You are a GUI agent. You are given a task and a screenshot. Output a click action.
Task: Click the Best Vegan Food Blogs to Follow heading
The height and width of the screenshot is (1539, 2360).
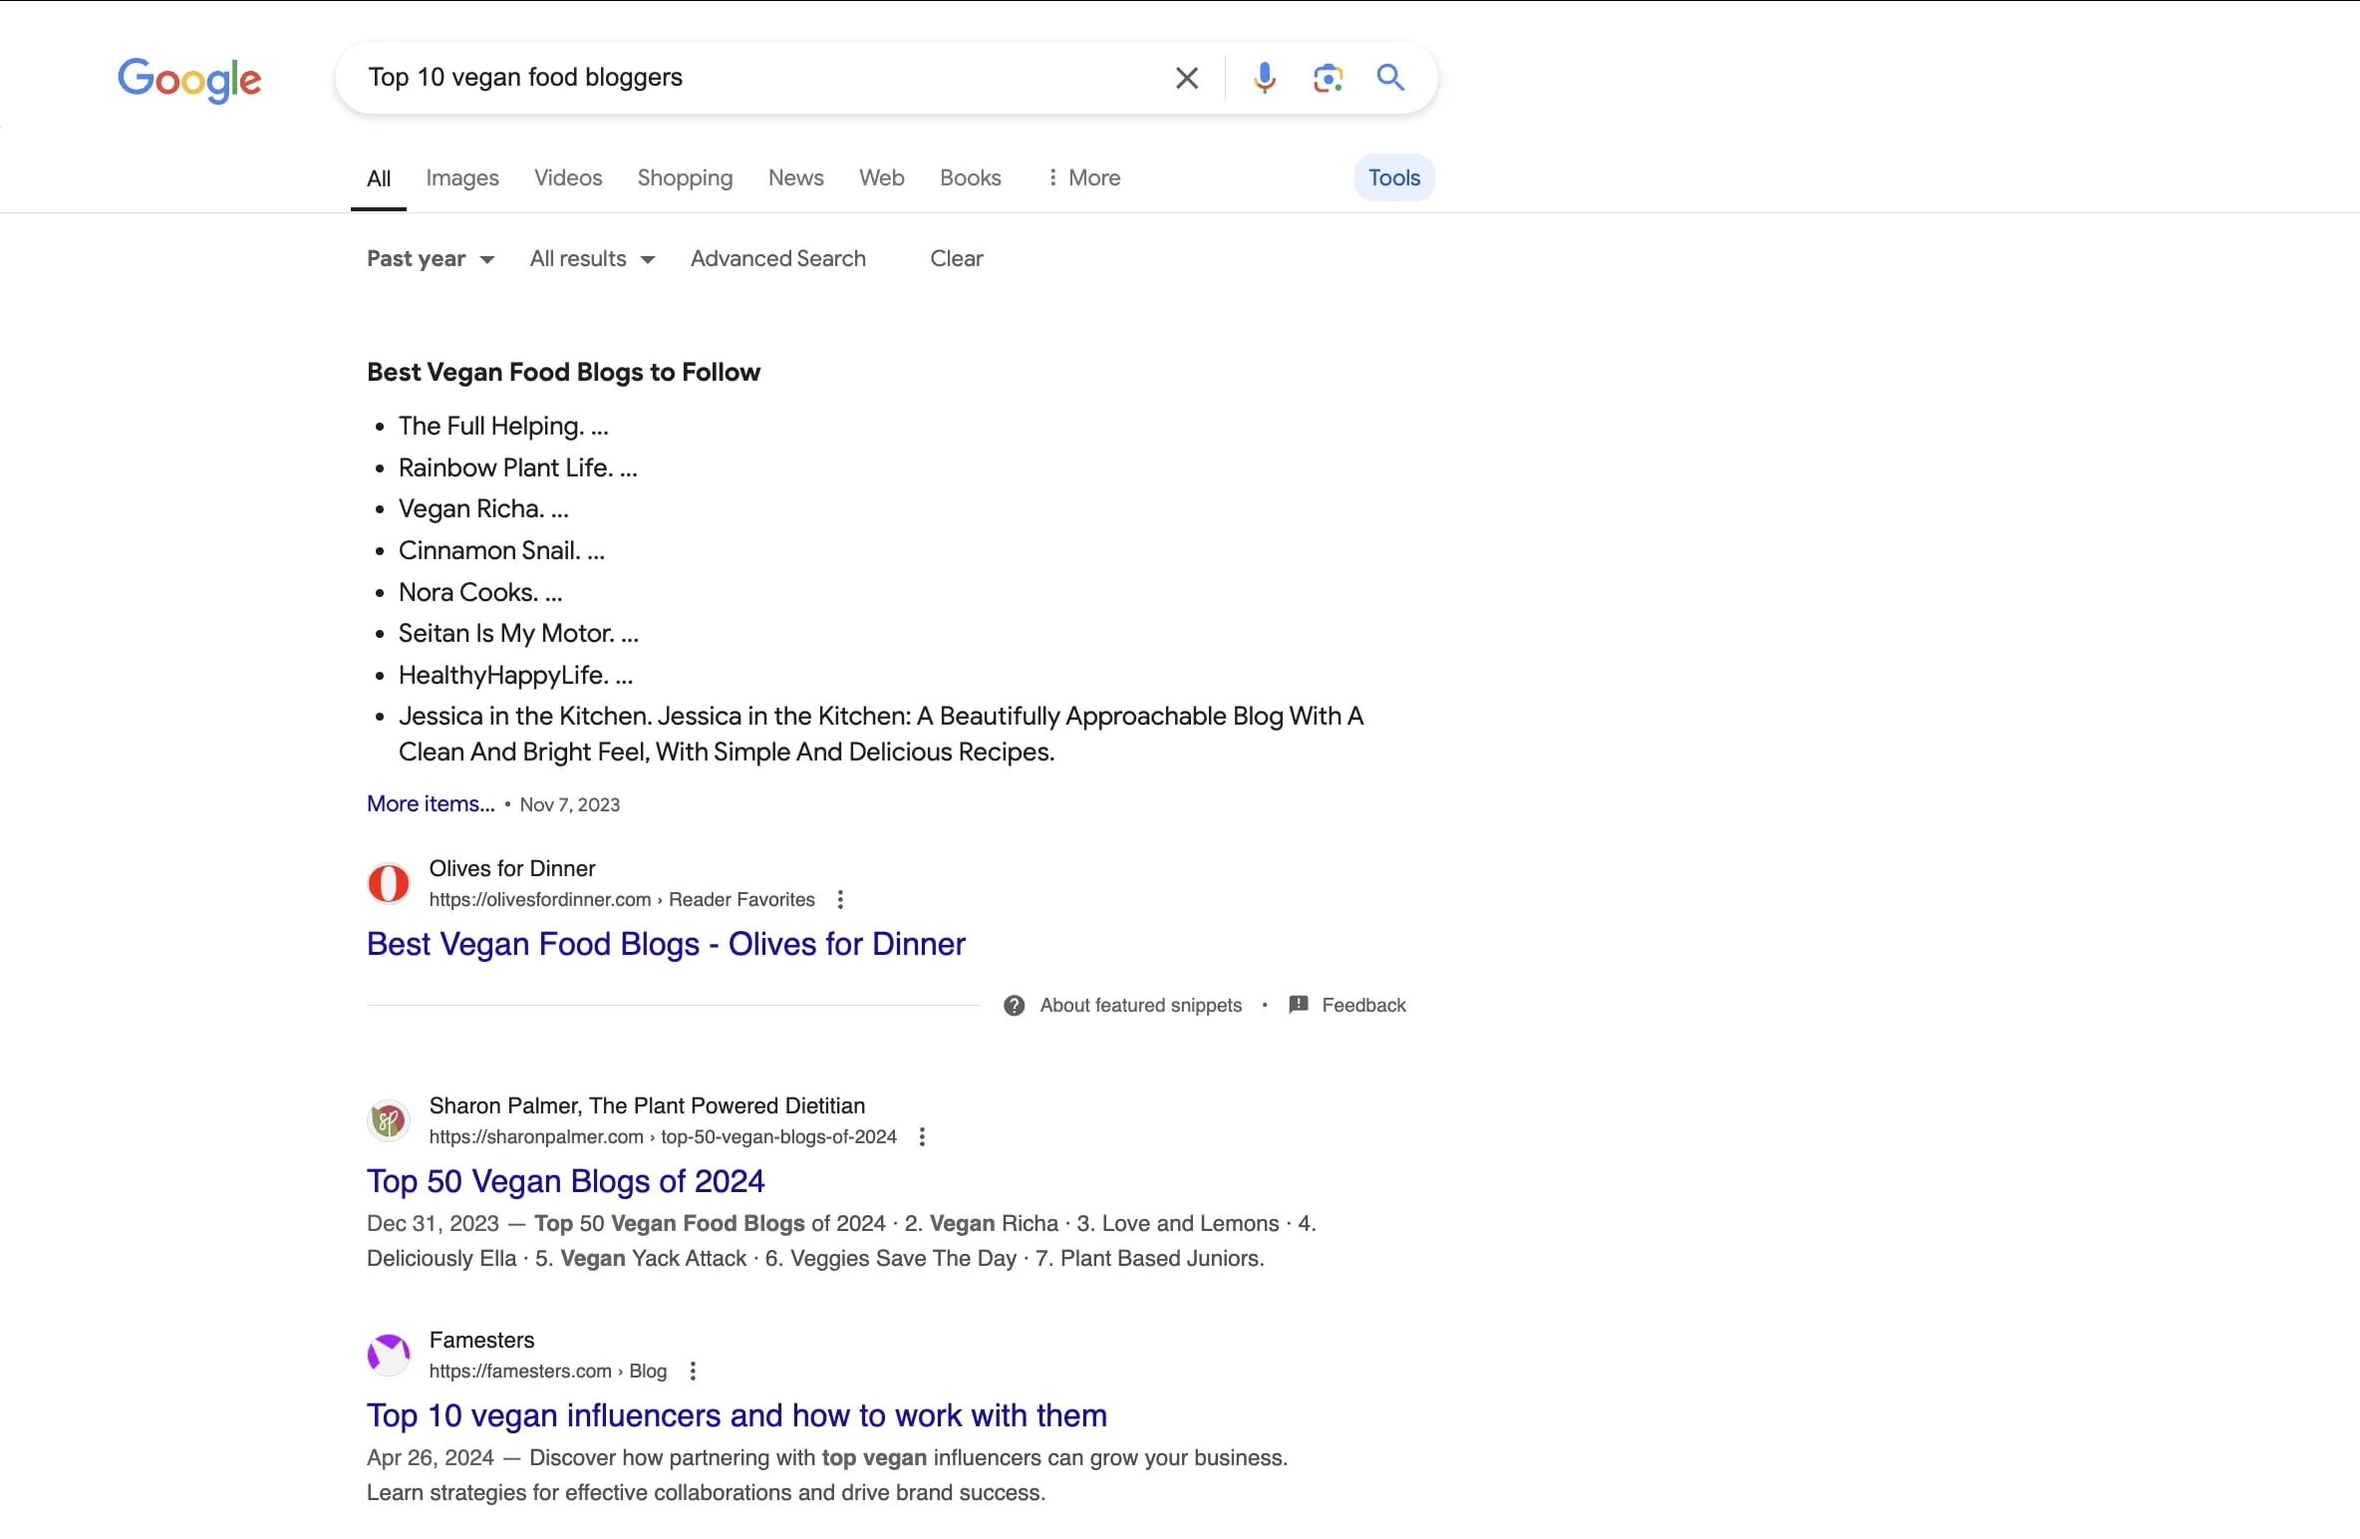pos(563,373)
